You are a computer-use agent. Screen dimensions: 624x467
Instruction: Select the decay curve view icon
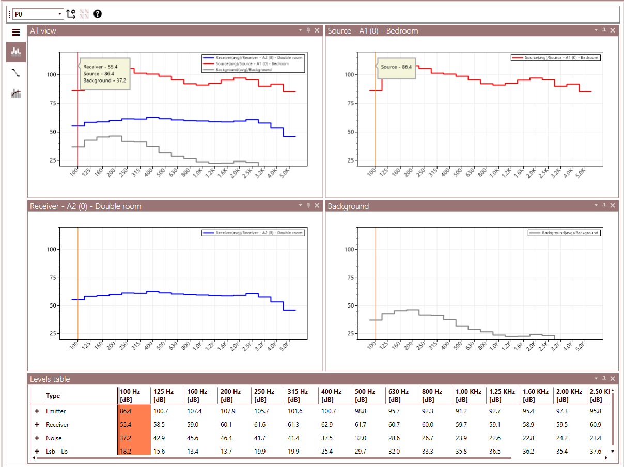click(x=16, y=73)
